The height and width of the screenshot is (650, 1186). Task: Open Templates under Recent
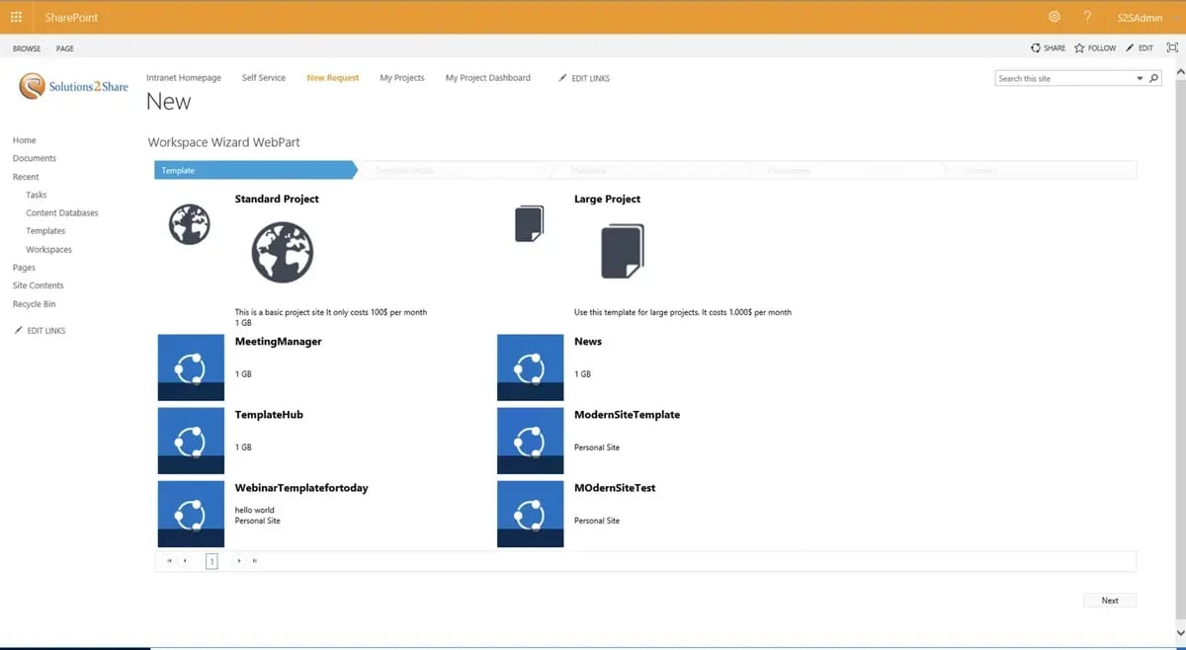(x=45, y=230)
